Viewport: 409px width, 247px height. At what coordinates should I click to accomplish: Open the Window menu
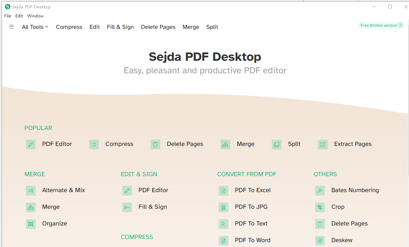coord(35,16)
